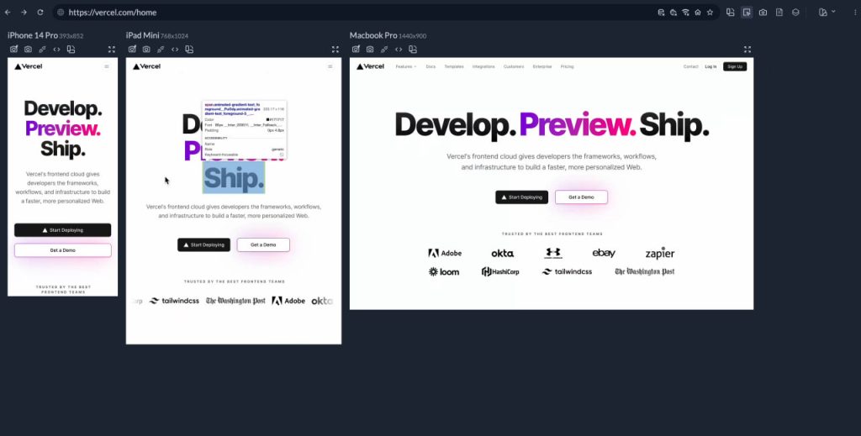This screenshot has width=861, height=436.
Task: Open Templates in the Macbook preview navbar
Action: point(454,66)
